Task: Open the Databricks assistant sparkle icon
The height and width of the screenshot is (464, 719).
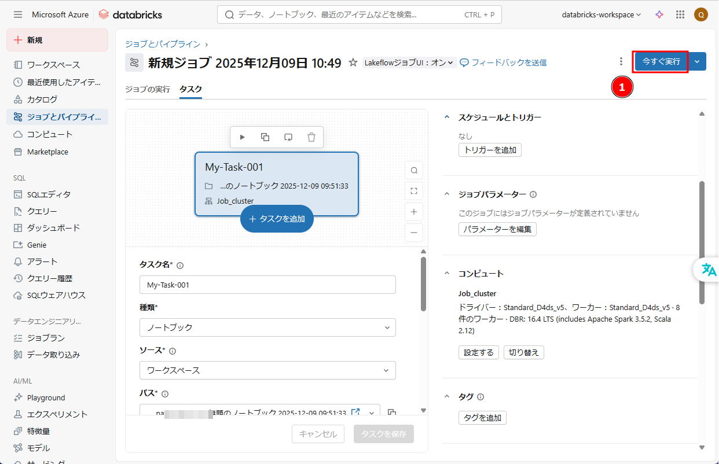Action: [x=659, y=14]
